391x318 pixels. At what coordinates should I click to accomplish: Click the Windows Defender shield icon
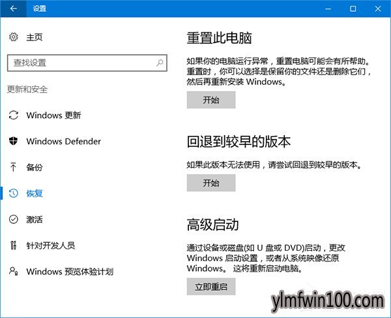click(13, 141)
